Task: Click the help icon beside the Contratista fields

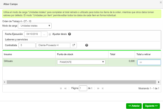Action: coord(87,45)
